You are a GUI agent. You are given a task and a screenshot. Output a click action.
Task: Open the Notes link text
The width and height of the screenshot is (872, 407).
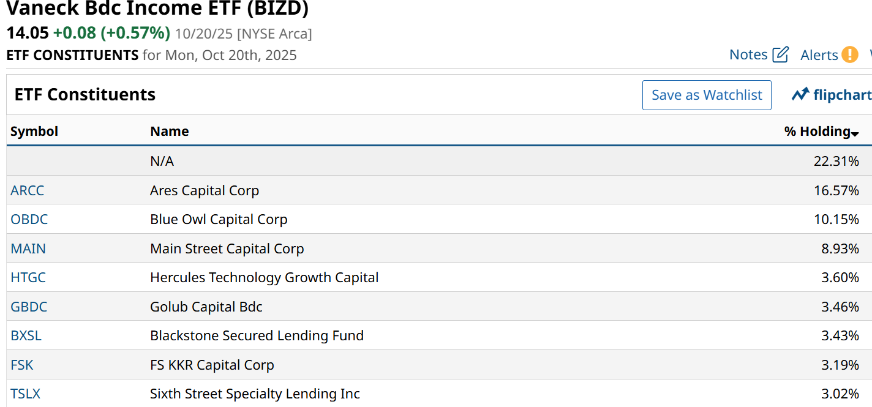748,54
